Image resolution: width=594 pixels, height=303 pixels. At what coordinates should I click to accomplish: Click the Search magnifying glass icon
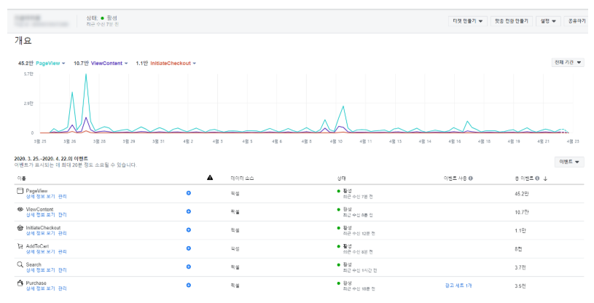(x=20, y=264)
